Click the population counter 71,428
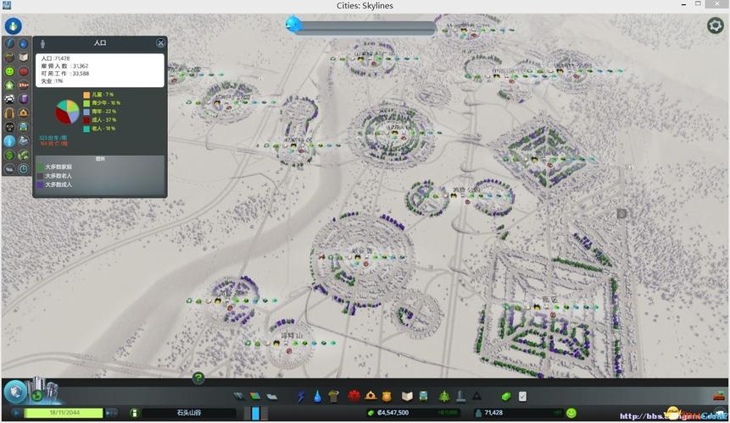 click(493, 412)
